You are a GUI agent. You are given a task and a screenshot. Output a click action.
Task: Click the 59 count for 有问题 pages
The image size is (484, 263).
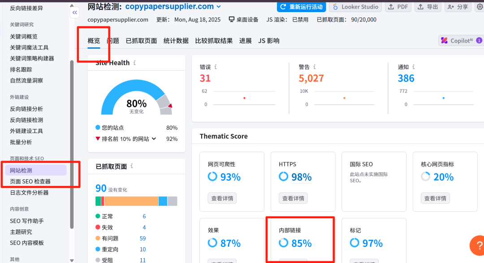point(143,238)
